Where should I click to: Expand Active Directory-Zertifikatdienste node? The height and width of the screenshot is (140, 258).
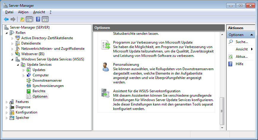[12, 38]
